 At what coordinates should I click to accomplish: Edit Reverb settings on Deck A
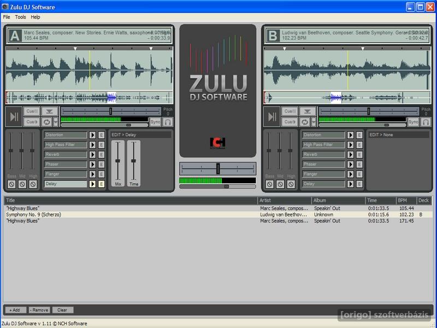(102, 155)
